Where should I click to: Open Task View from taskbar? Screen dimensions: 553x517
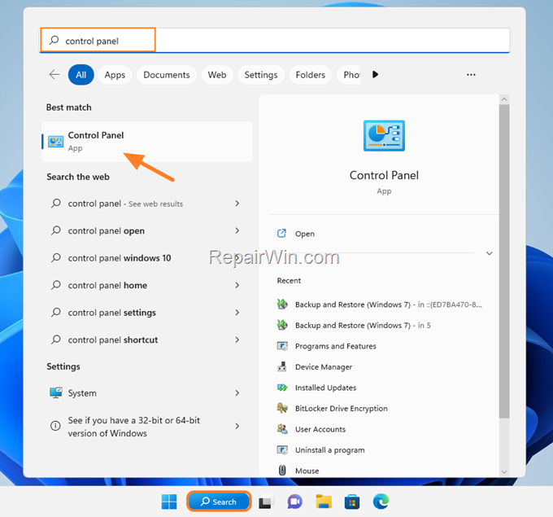pos(265,502)
